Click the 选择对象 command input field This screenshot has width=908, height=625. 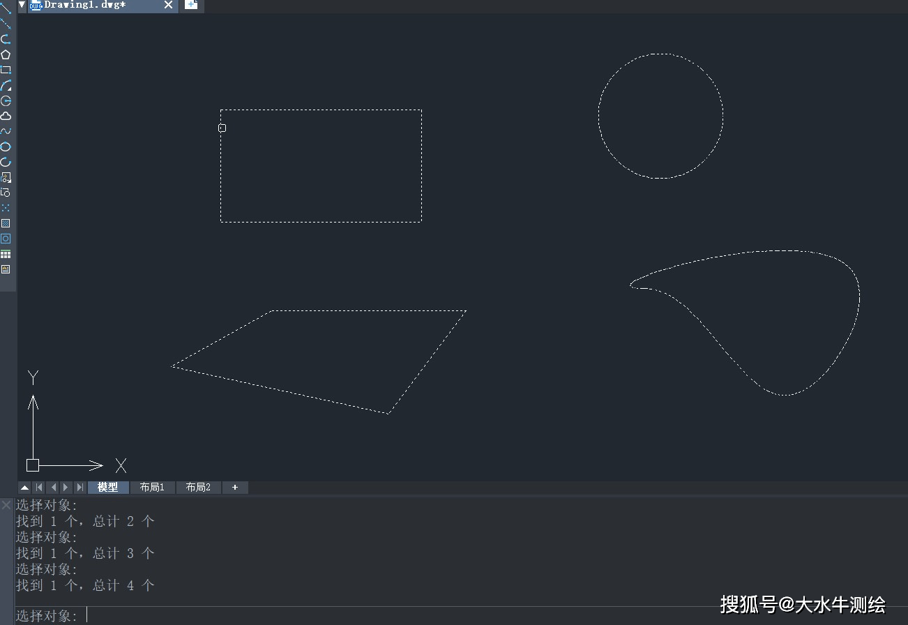click(460, 616)
